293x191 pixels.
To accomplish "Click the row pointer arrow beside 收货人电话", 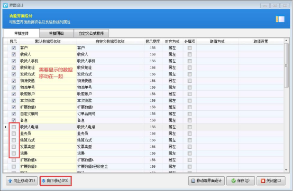I will coord(6,127).
